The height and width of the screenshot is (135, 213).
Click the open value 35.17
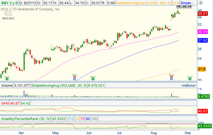click(x=48, y=3)
